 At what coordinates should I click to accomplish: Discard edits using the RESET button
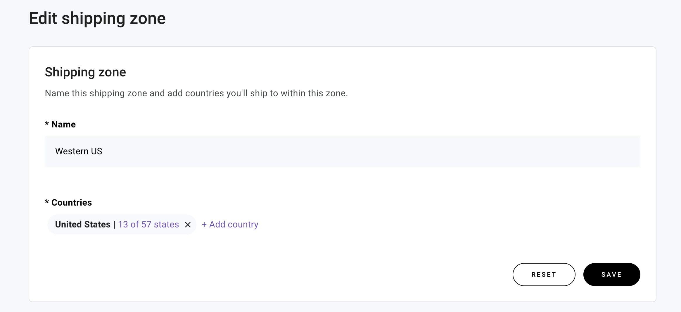tap(544, 274)
